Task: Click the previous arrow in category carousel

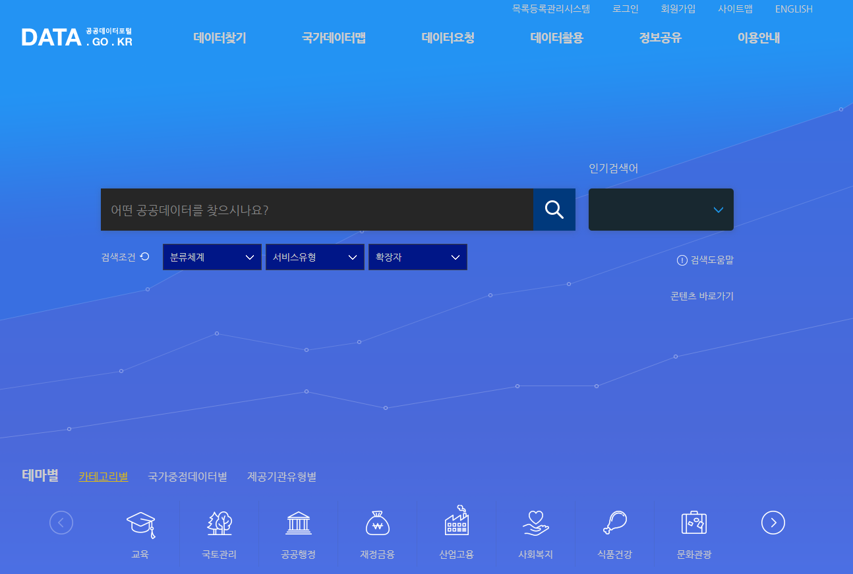Action: (61, 523)
